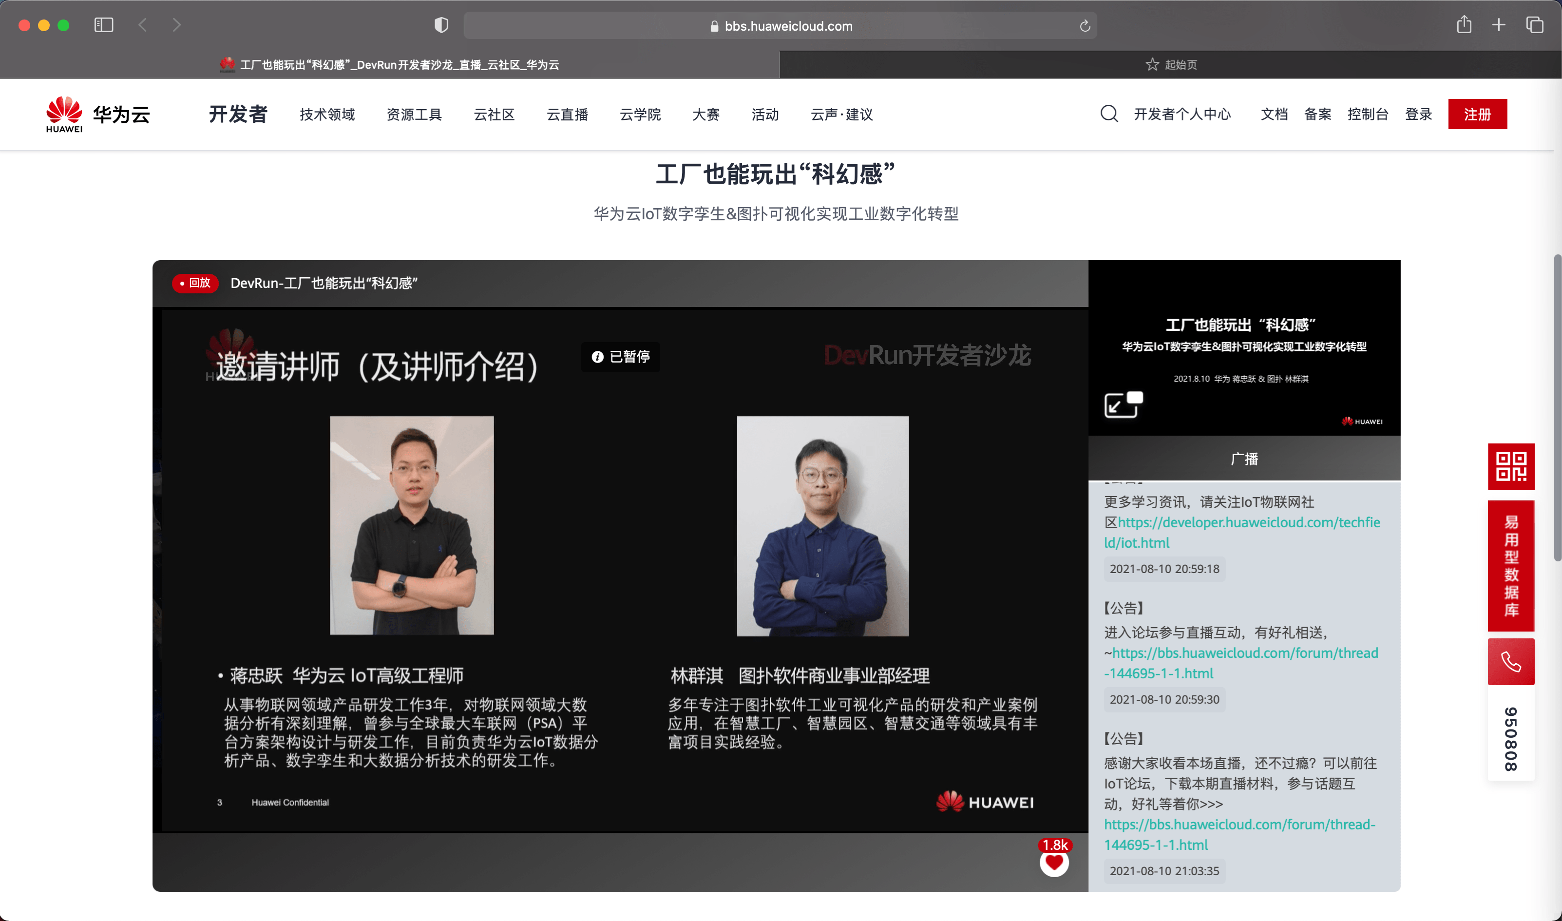Open the 活动 nav item
This screenshot has height=921, width=1562.
765,114
